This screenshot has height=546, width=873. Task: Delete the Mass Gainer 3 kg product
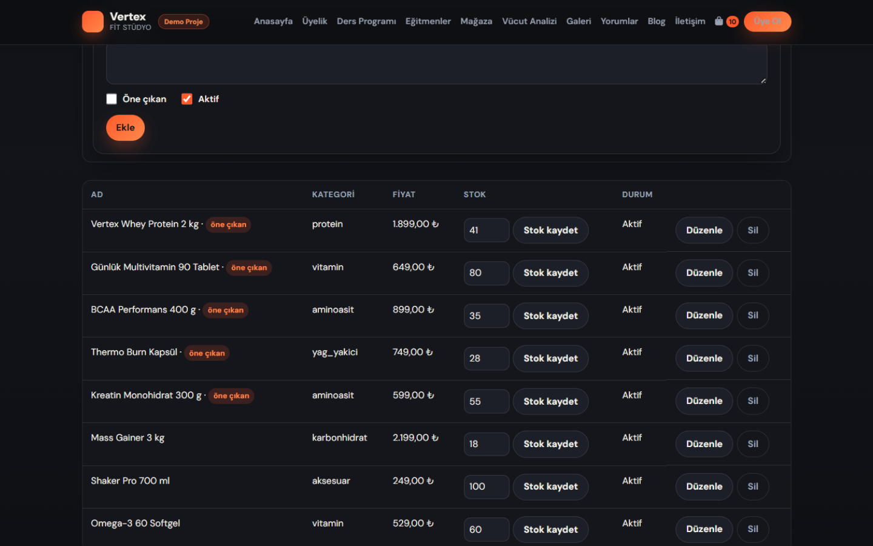click(753, 444)
